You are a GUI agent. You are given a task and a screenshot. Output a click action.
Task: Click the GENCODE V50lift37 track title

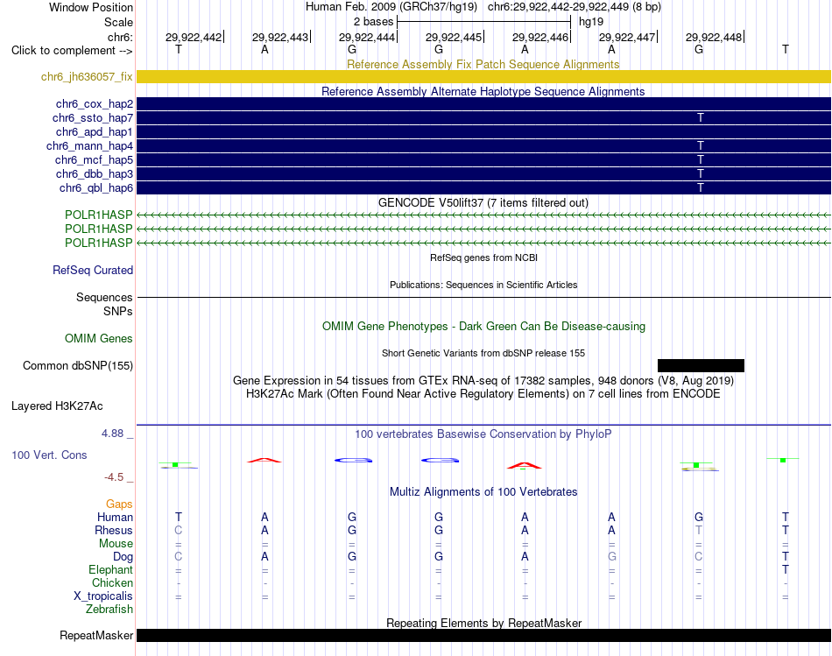tap(483, 202)
